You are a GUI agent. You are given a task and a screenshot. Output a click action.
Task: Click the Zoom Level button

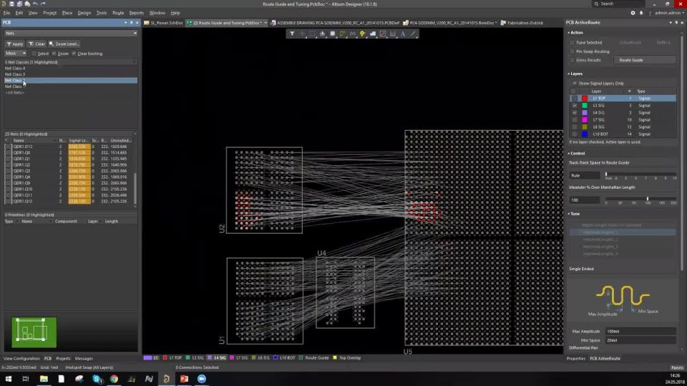pyautogui.click(x=64, y=44)
